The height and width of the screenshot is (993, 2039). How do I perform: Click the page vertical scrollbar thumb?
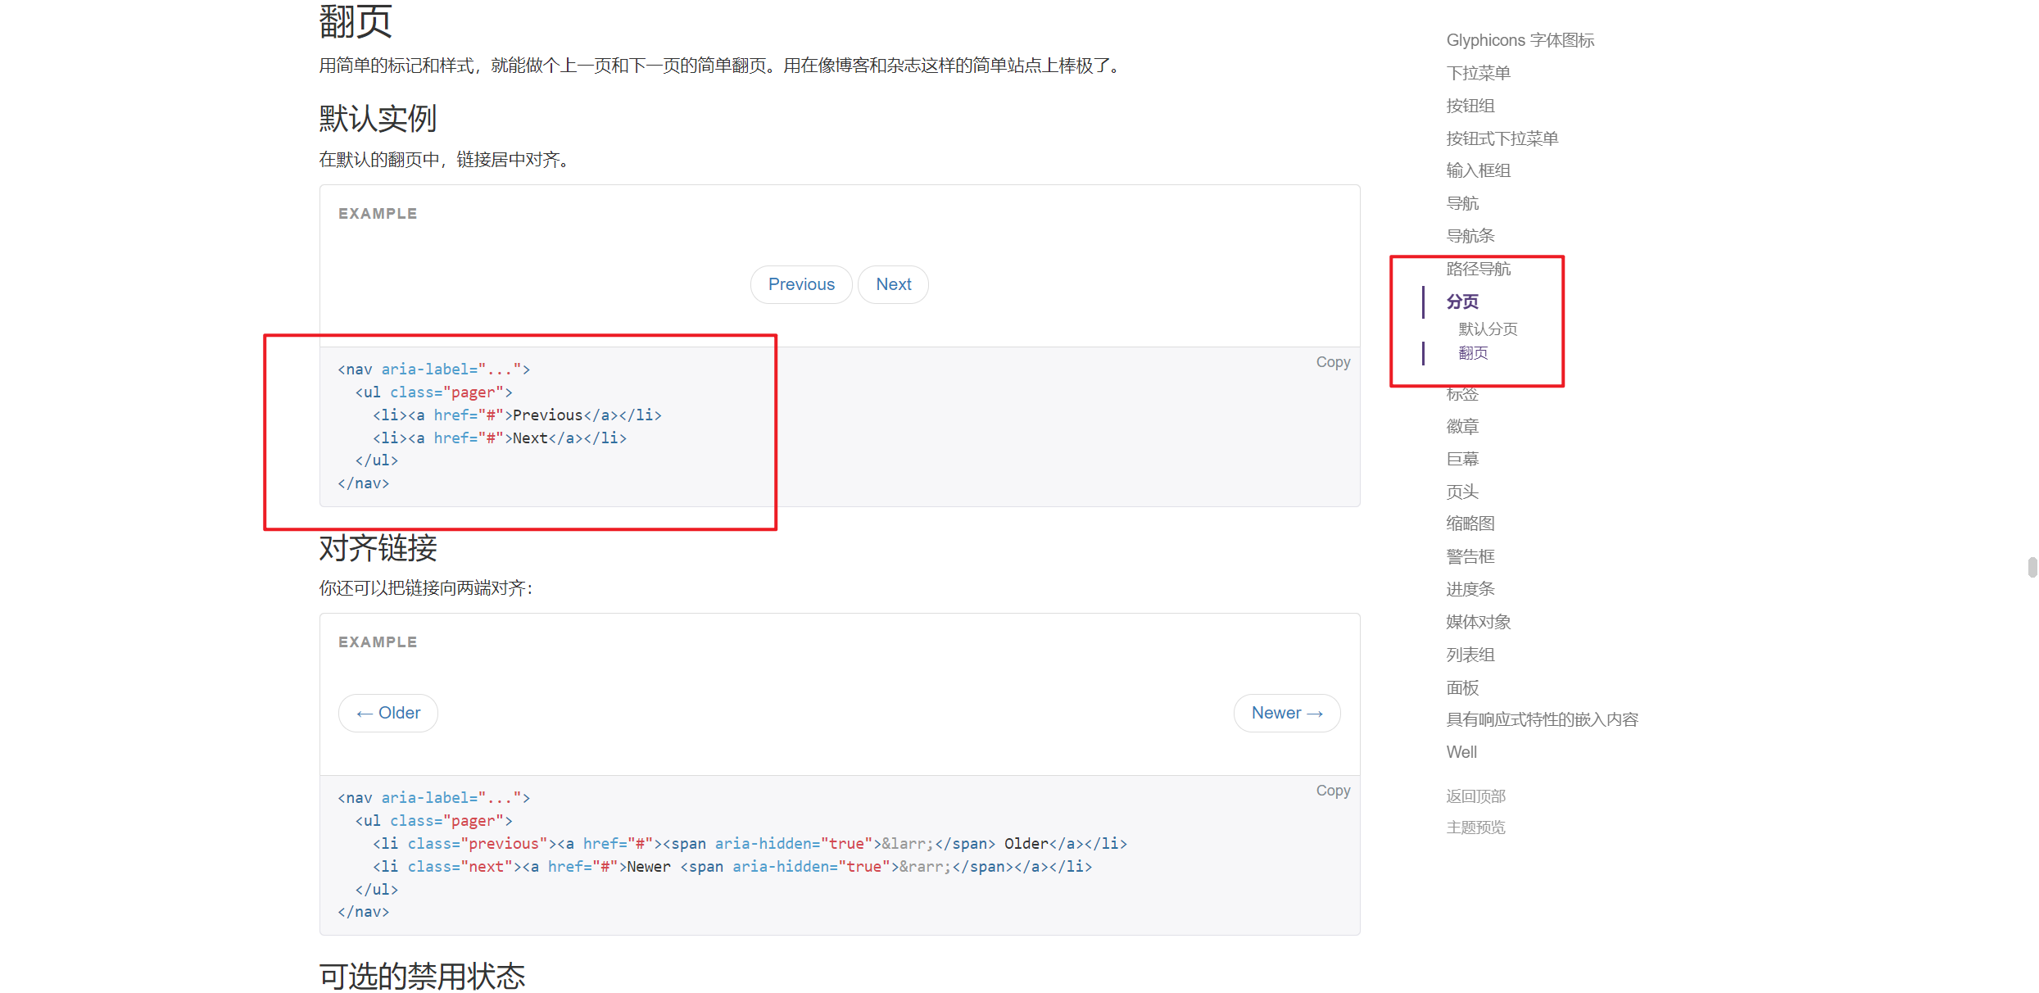[2032, 567]
